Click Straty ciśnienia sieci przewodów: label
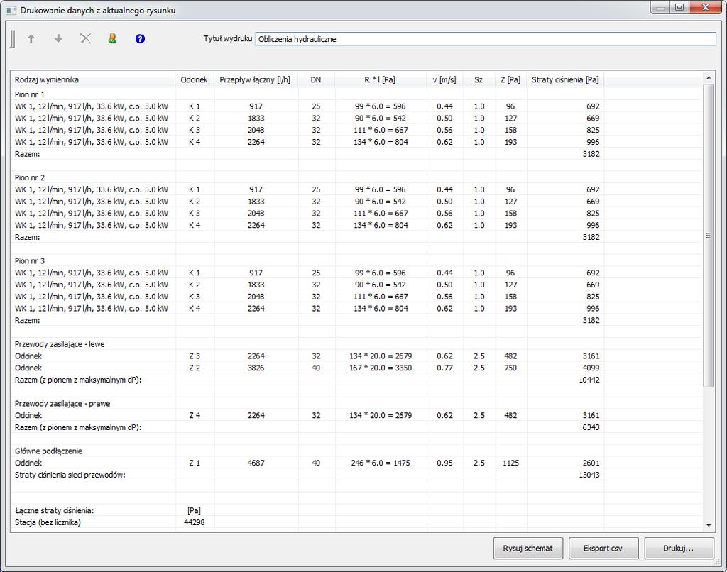This screenshot has width=727, height=572. 70,475
